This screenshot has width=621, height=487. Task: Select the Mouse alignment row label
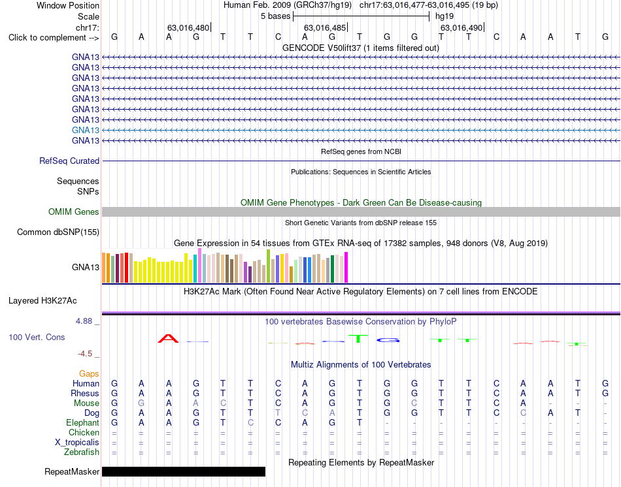coord(86,403)
